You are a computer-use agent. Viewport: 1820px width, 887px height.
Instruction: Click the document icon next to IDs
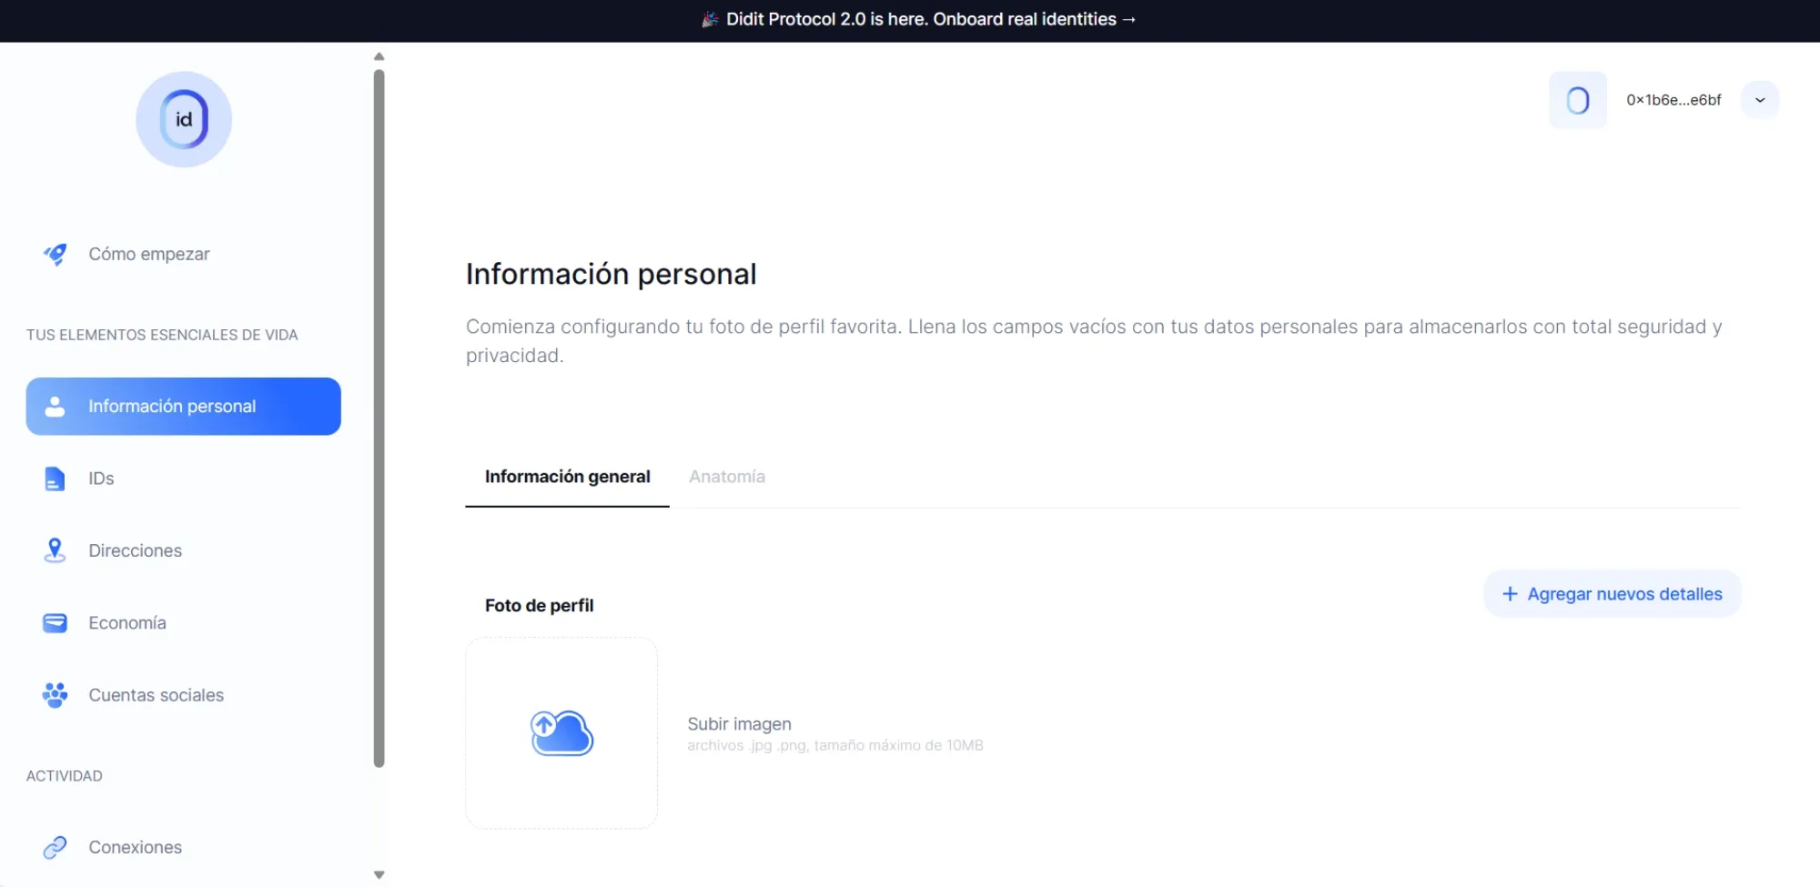tap(55, 479)
